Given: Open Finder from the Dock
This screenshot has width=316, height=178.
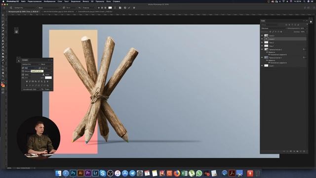Looking at the screenshot, I should pos(58,173).
